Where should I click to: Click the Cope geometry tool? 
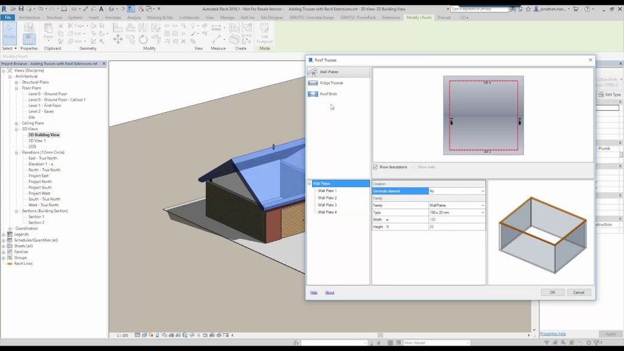point(76,26)
